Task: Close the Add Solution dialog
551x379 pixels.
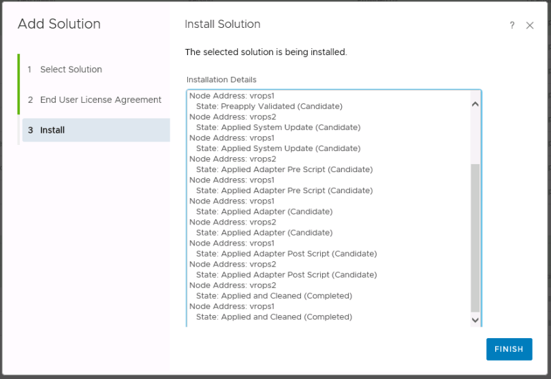Action: coord(530,25)
